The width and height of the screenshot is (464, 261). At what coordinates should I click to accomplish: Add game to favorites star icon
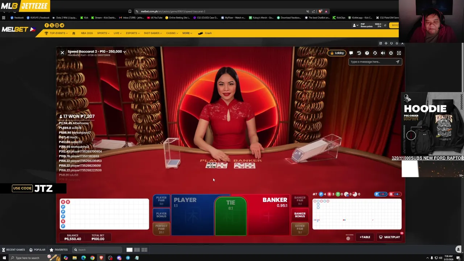click(x=397, y=43)
